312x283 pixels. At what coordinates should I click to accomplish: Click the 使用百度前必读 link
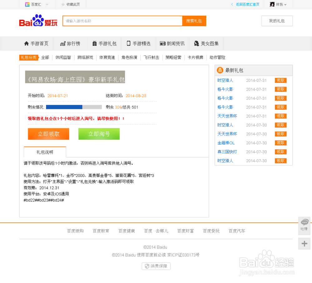click(x=151, y=255)
